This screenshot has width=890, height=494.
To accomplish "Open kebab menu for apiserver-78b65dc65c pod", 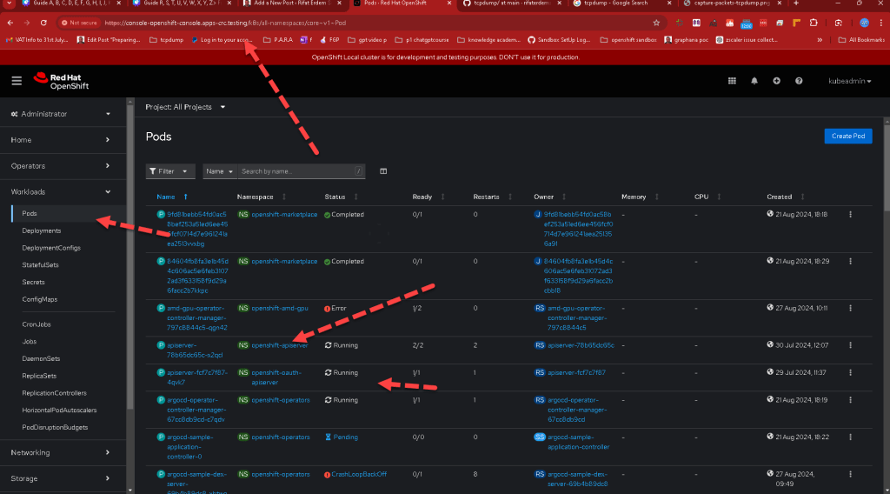I will pyautogui.click(x=850, y=345).
